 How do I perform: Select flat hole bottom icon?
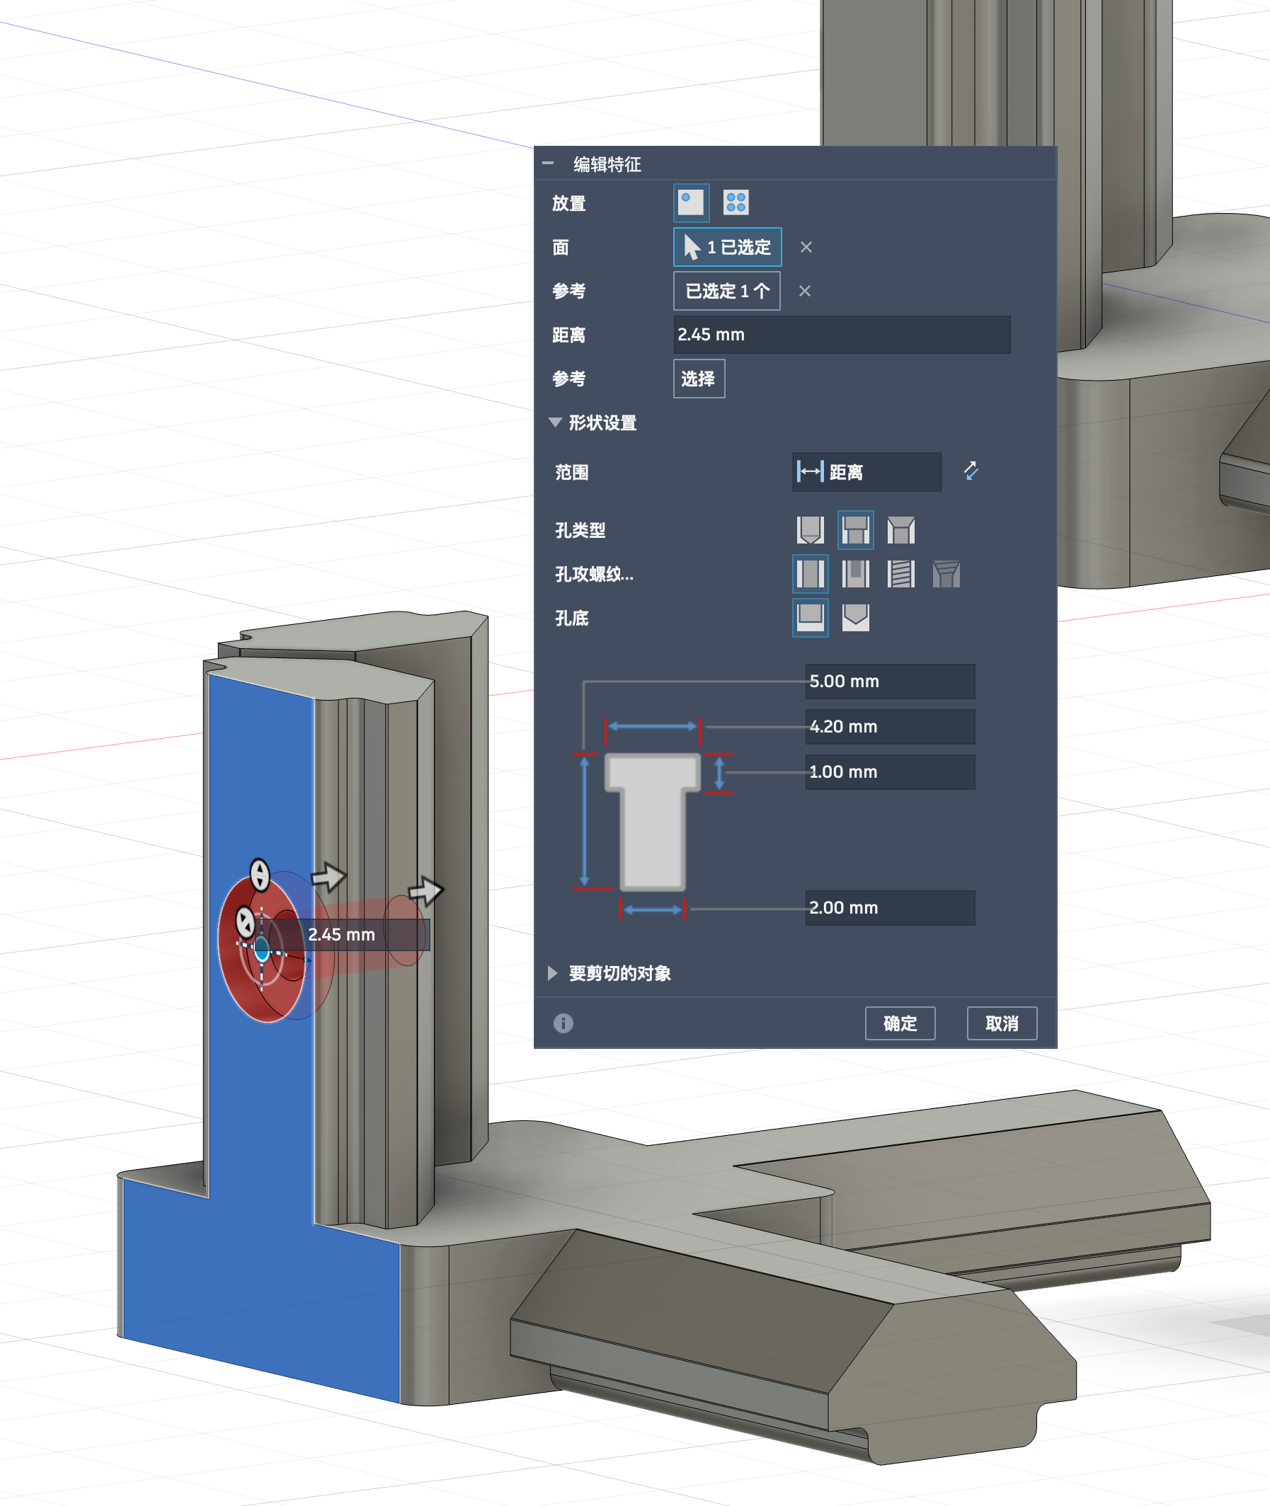point(810,618)
